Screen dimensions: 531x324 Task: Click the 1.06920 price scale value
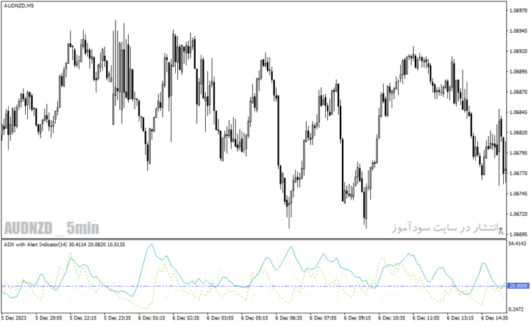tap(518, 51)
